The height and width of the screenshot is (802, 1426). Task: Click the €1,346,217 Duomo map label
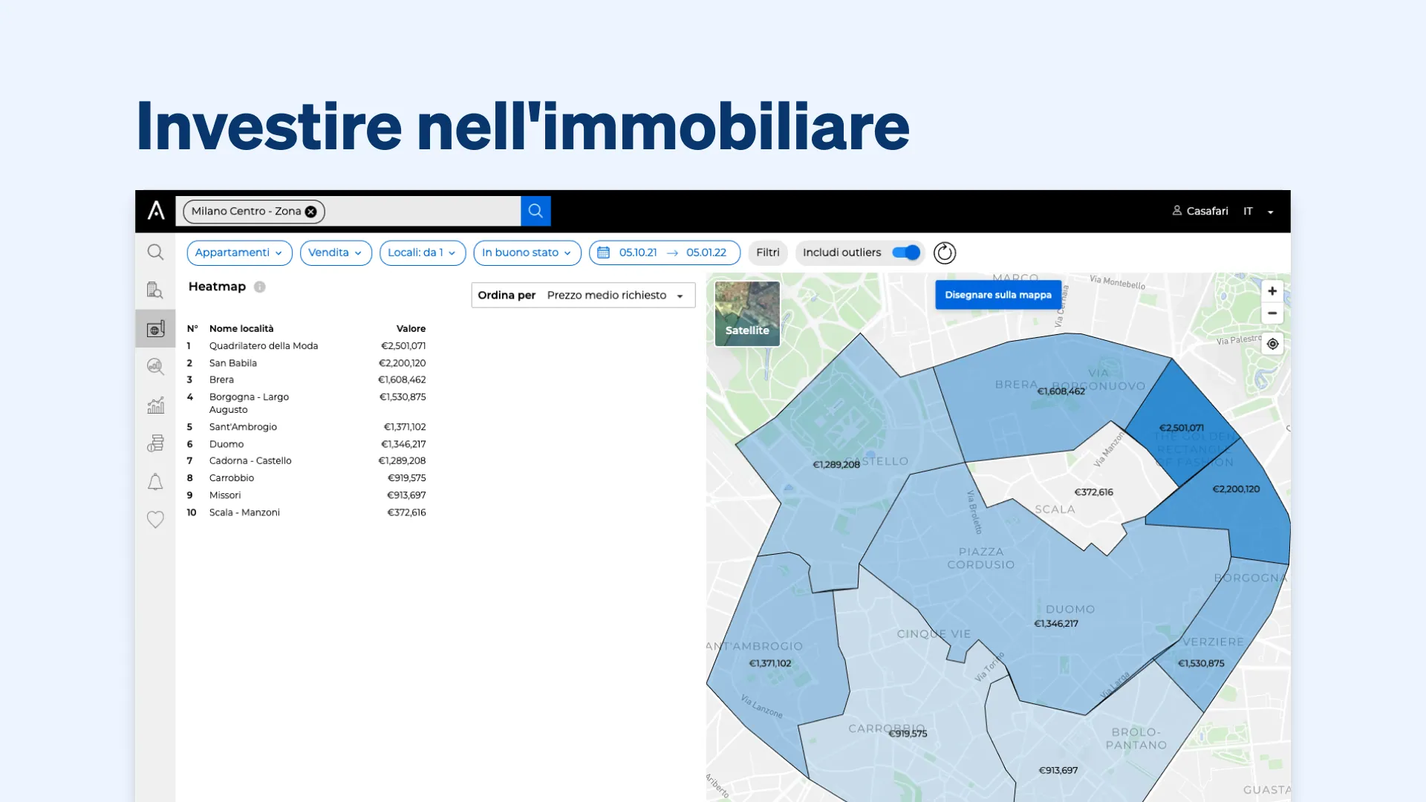(x=1056, y=624)
